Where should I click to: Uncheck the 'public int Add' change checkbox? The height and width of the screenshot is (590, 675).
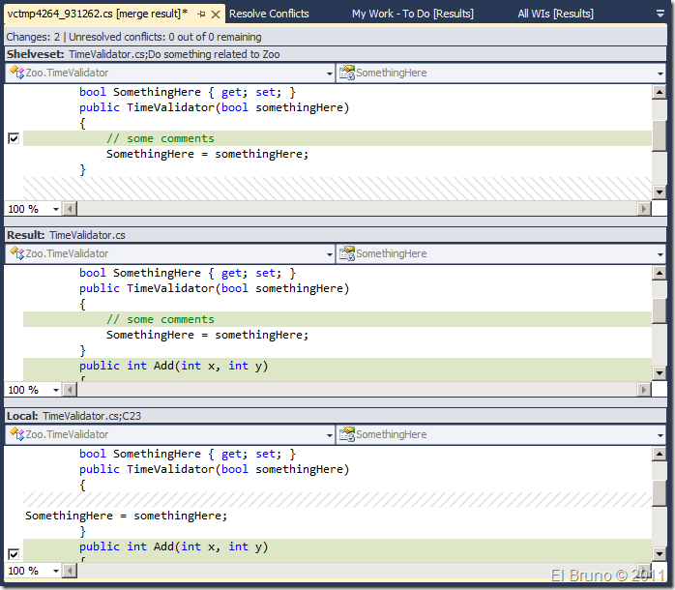coord(13,553)
